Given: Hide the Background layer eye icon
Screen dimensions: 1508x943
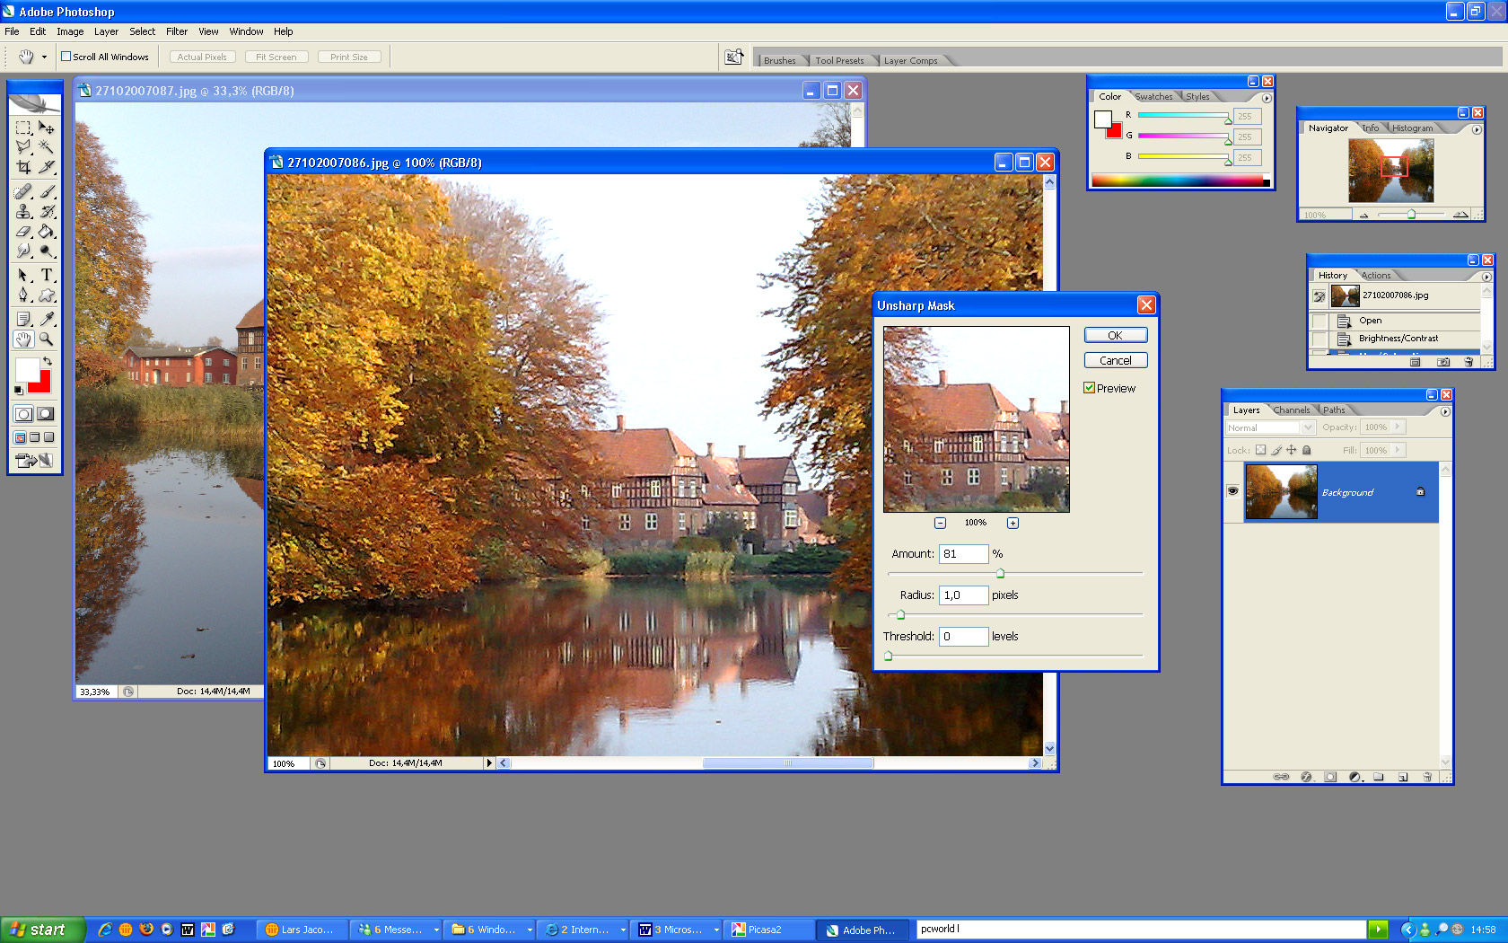Looking at the screenshot, I should click(x=1232, y=491).
